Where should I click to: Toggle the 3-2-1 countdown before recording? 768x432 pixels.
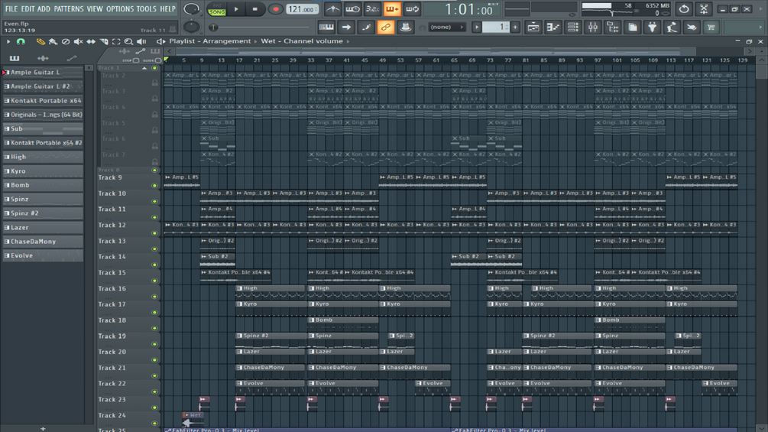point(372,9)
